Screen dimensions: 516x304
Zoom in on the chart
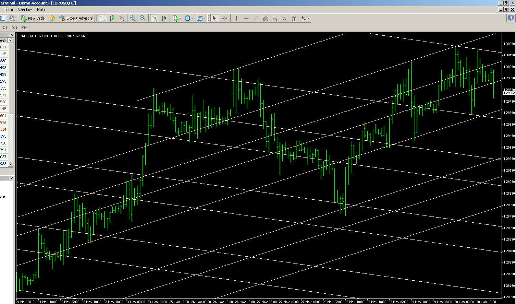pyautogui.click(x=133, y=18)
